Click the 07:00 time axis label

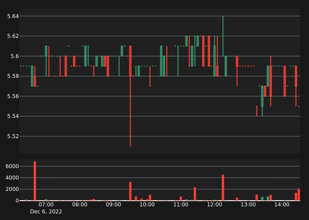[46, 205]
